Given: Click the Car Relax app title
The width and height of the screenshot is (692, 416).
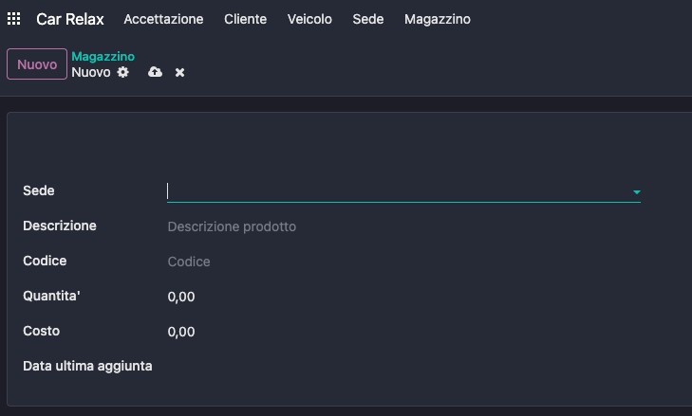Looking at the screenshot, I should [69, 19].
